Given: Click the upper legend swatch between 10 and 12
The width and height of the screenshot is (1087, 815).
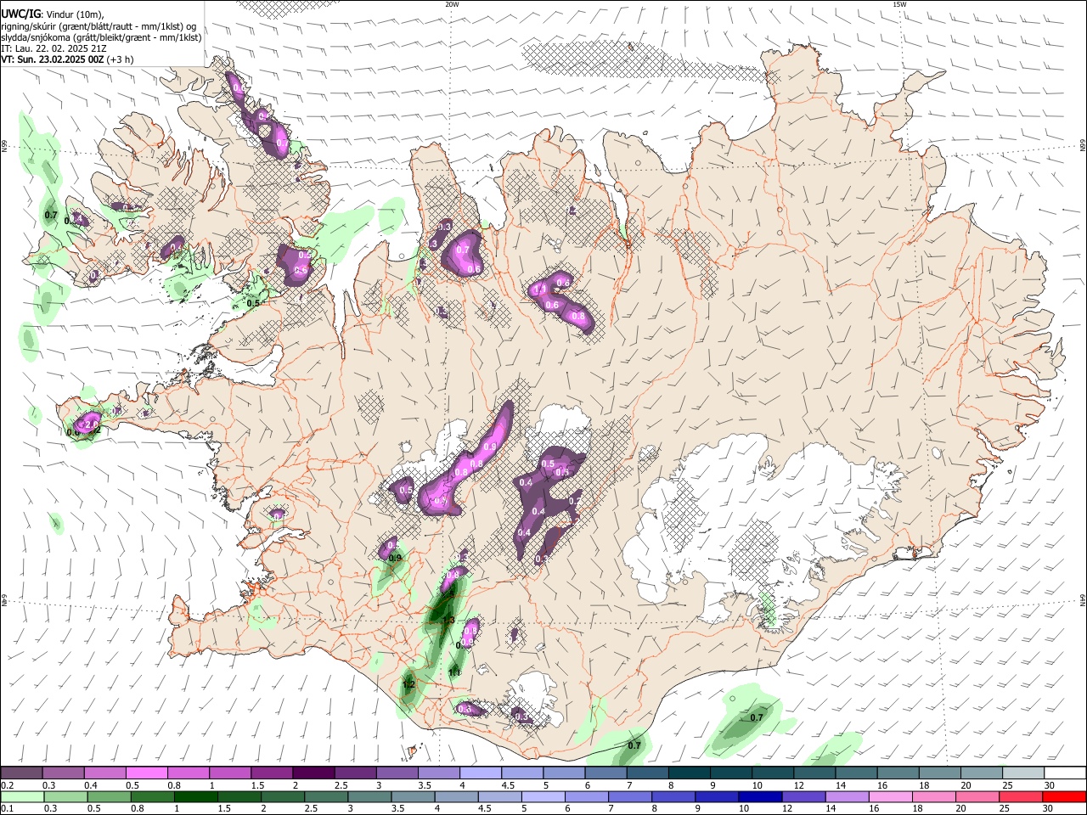Looking at the screenshot, I should pyautogui.click(x=773, y=773).
